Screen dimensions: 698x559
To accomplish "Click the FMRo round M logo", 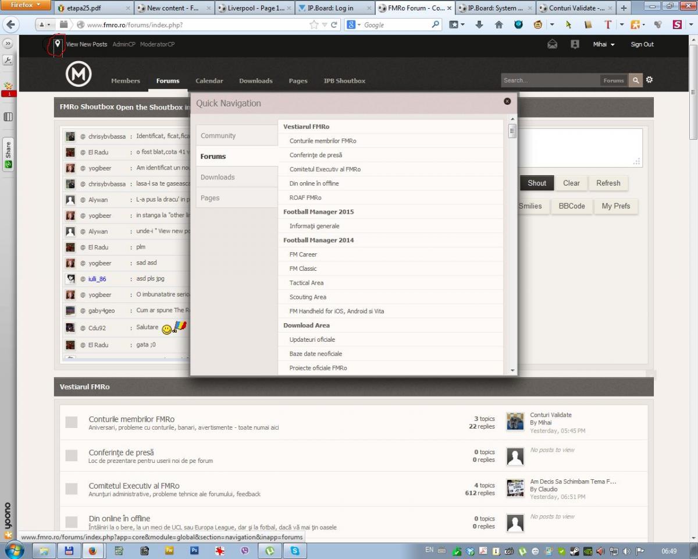I will [79, 75].
